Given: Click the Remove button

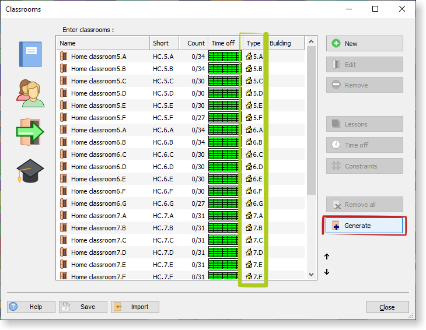Looking at the screenshot, I should 365,85.
